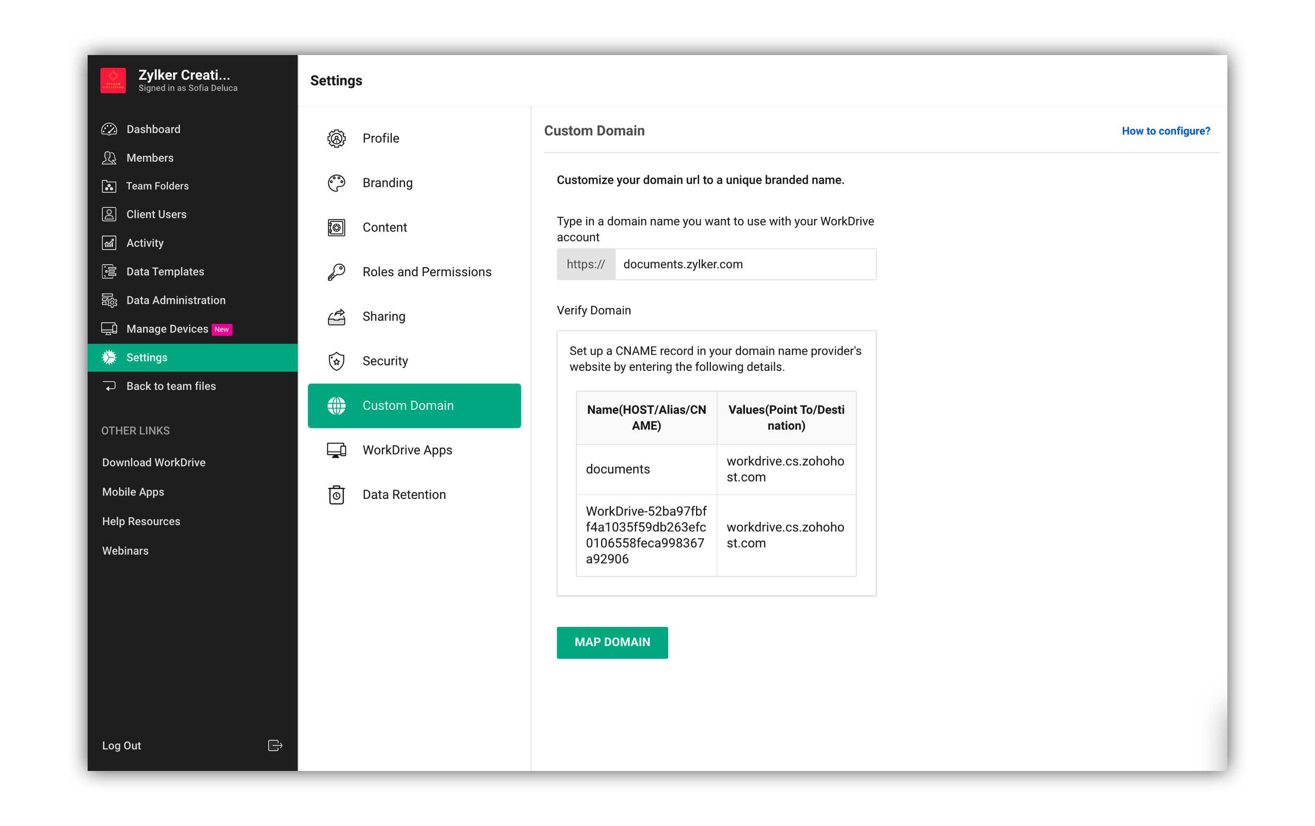
Task: Click the Branding palette icon
Action: 336,183
